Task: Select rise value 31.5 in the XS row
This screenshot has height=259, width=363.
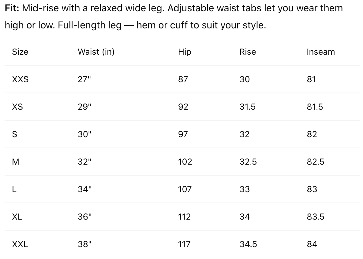Action: [248, 107]
